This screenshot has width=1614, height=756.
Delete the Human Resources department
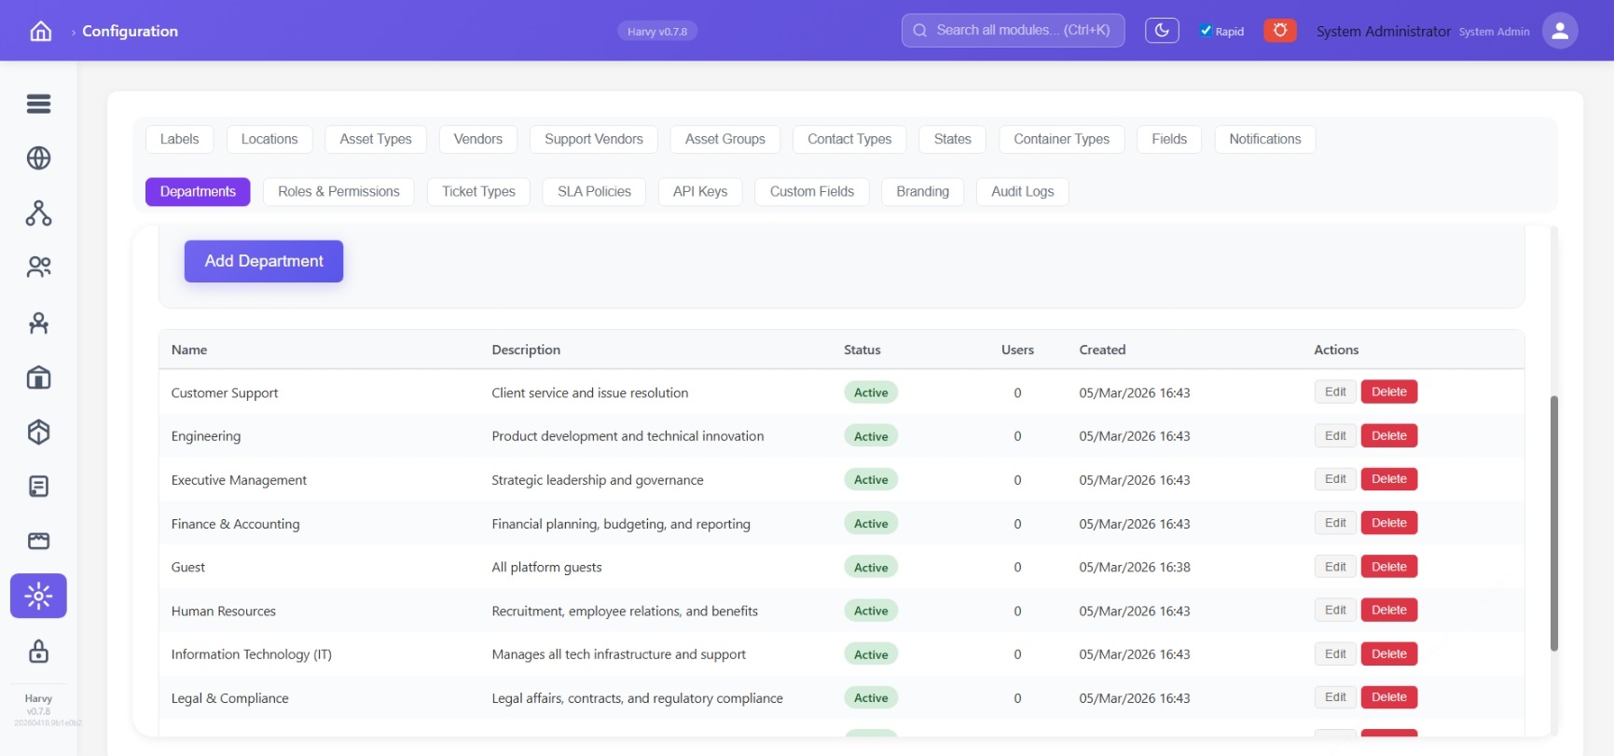coord(1389,610)
